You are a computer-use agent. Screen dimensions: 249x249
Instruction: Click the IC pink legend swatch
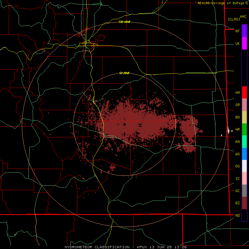coord(244,178)
